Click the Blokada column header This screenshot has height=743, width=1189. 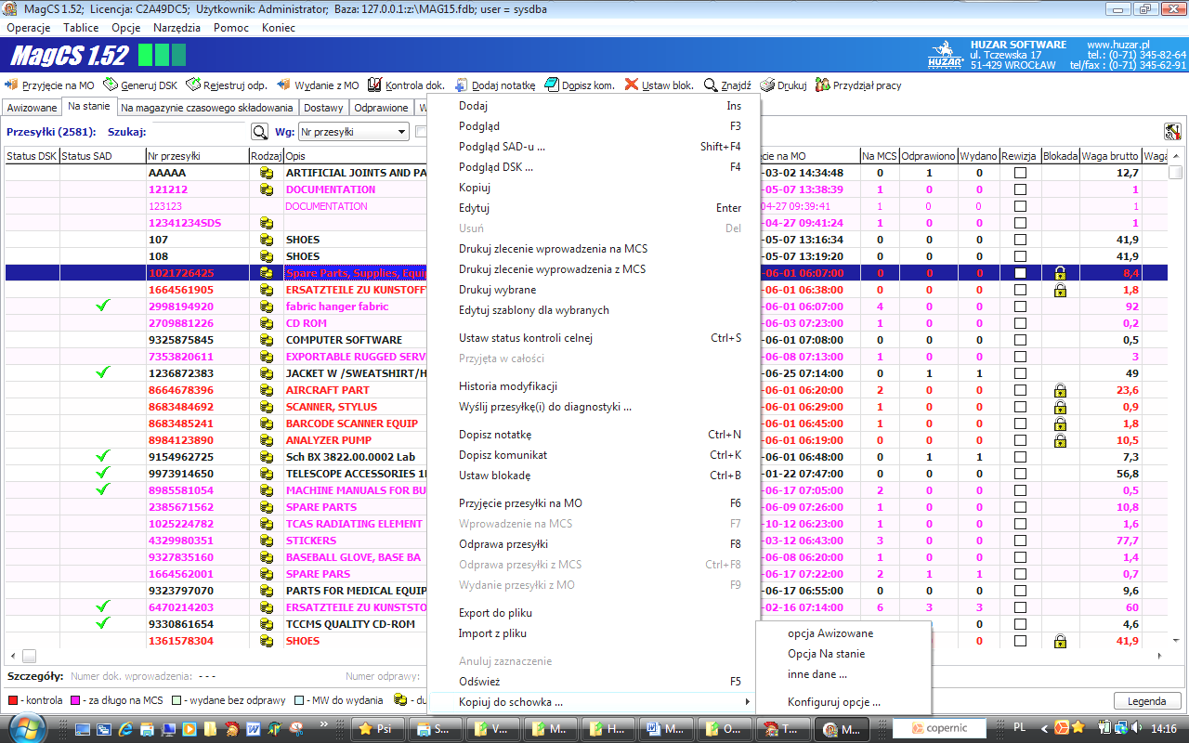pos(1060,156)
